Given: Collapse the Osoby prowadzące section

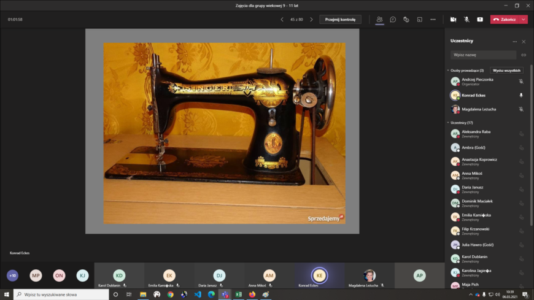Looking at the screenshot, I should pyautogui.click(x=448, y=71).
